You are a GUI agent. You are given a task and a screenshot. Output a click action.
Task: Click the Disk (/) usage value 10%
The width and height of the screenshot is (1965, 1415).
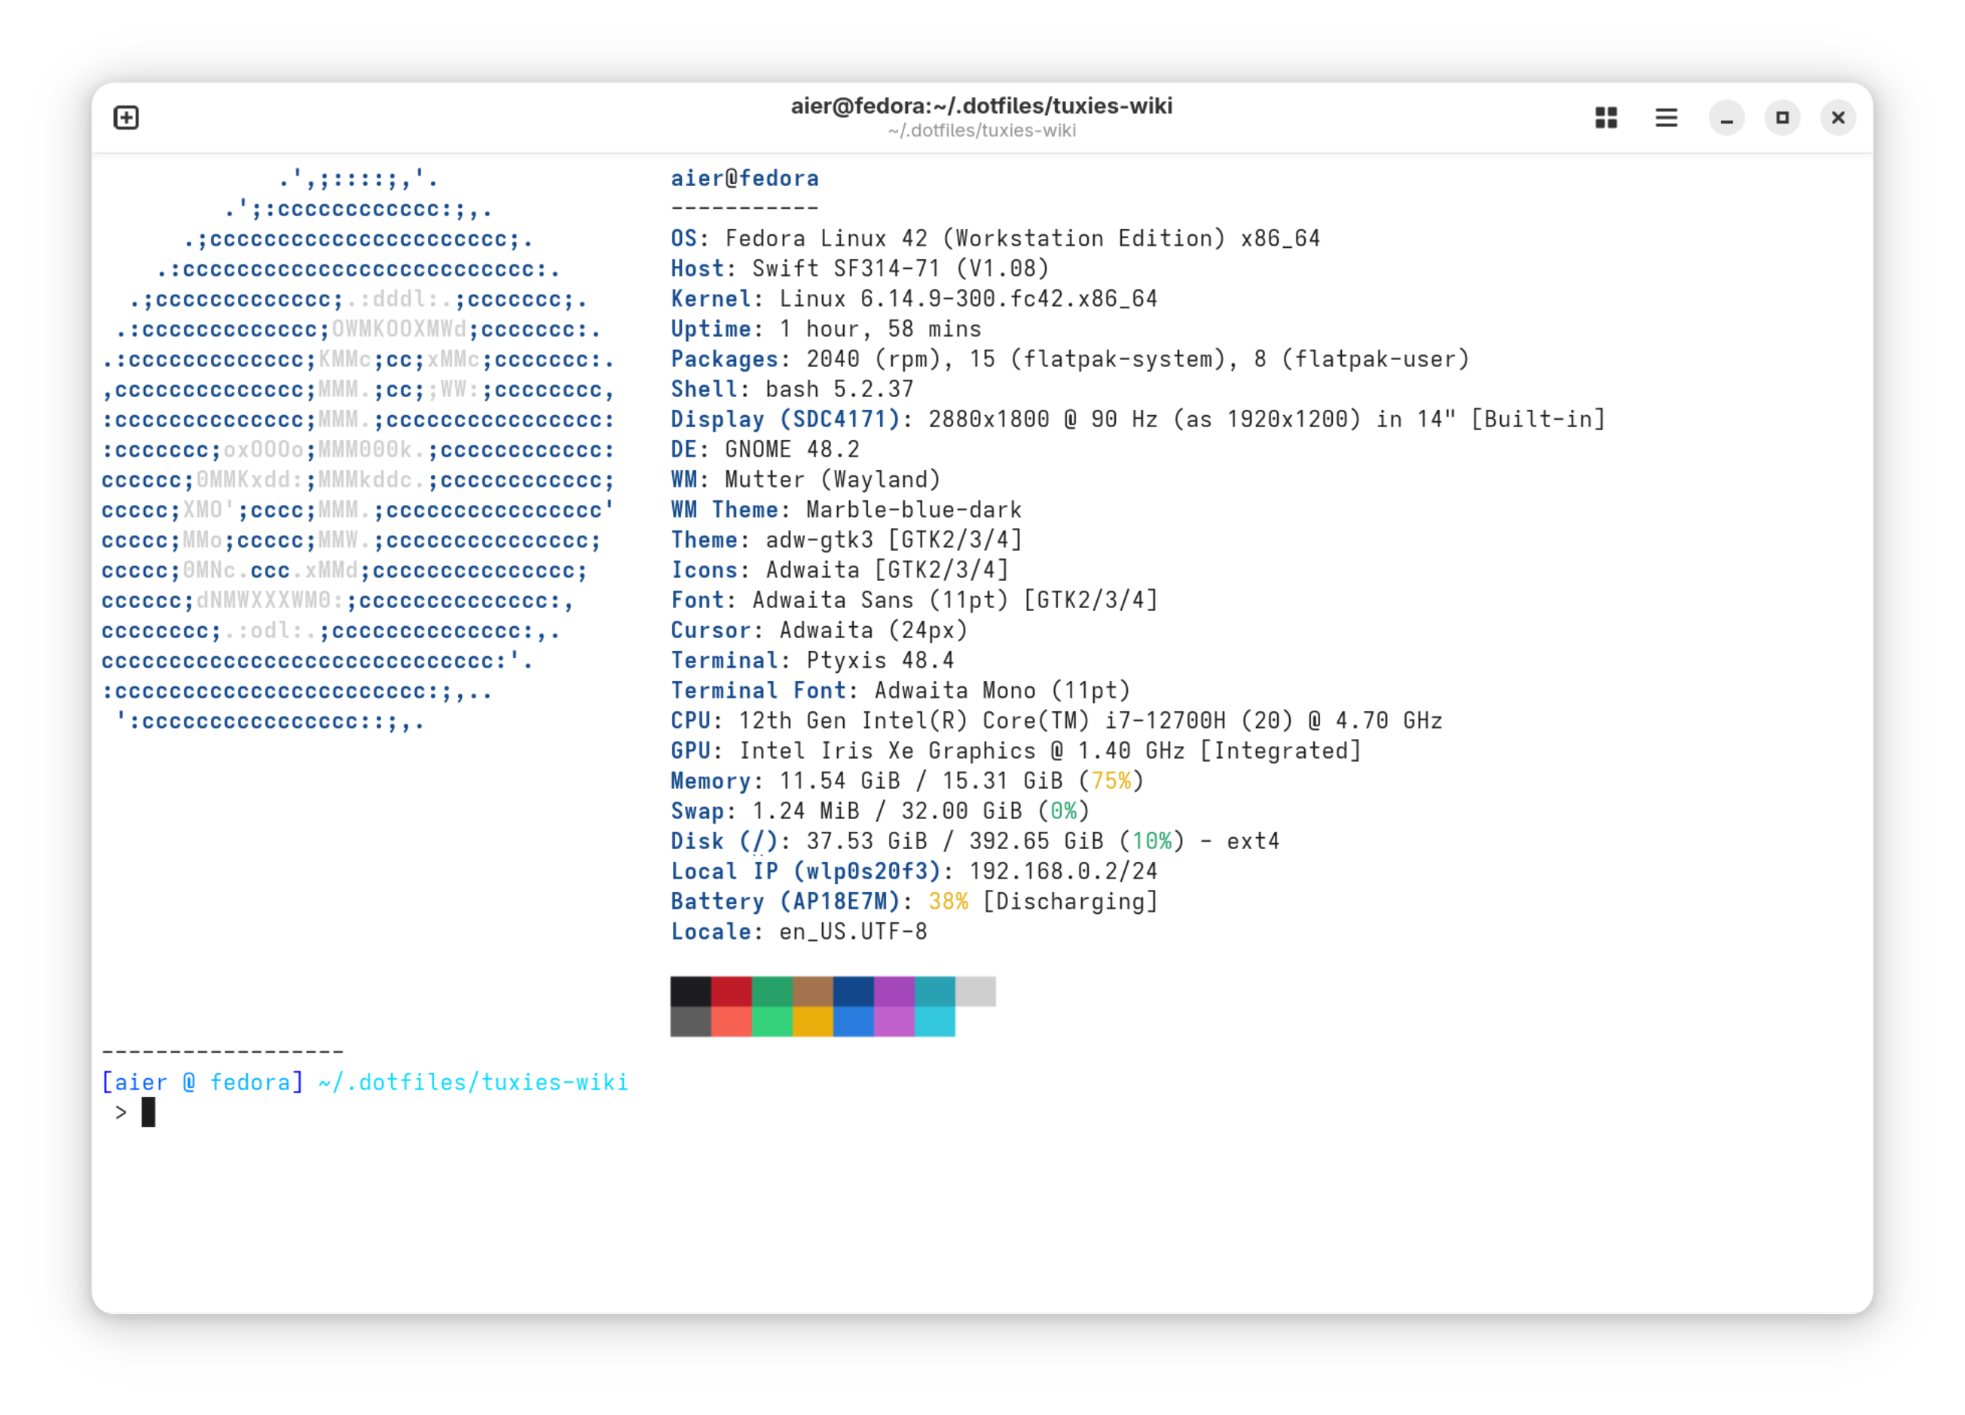tap(1151, 842)
